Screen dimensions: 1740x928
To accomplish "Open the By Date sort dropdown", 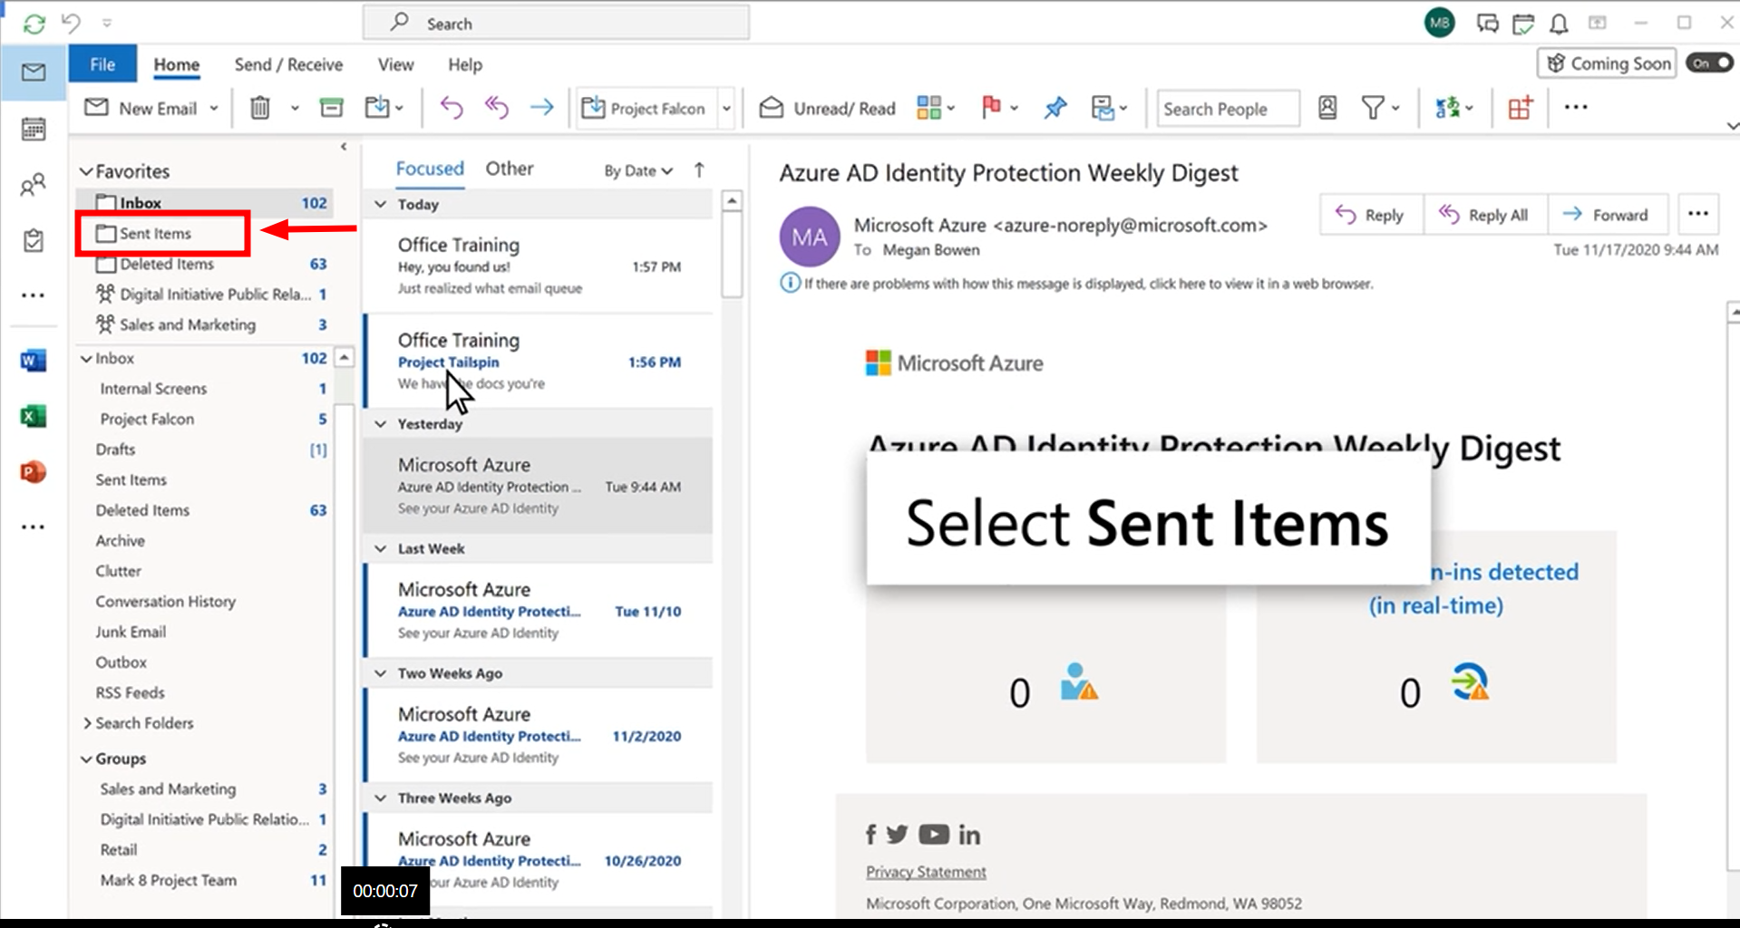I will pos(638,170).
